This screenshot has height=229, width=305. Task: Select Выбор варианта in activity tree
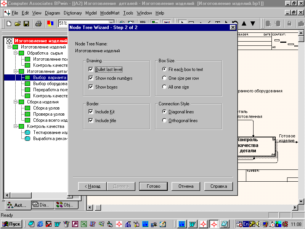click(x=50, y=77)
